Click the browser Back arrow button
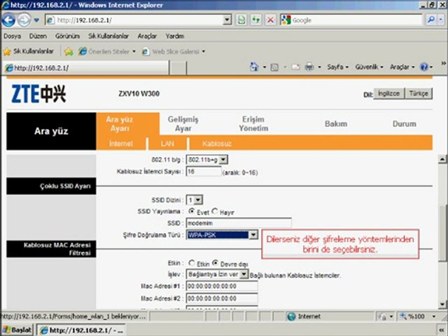Image resolution: width=448 pixels, height=336 pixels. pyautogui.click(x=8, y=20)
